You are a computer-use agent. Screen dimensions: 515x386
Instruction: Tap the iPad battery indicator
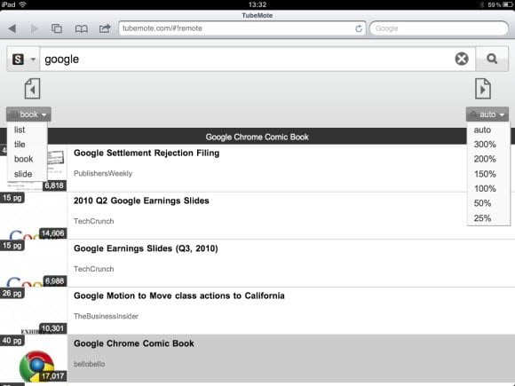(508, 4)
